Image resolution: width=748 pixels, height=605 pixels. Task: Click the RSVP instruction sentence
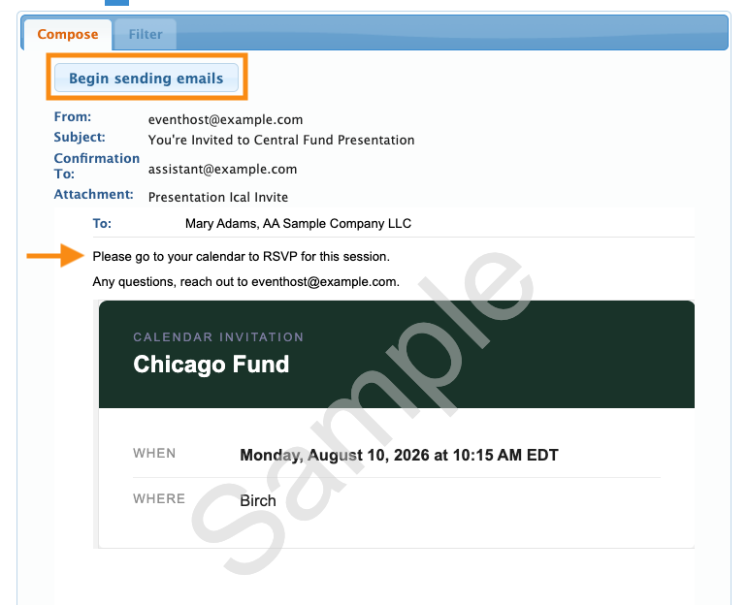[x=241, y=257]
